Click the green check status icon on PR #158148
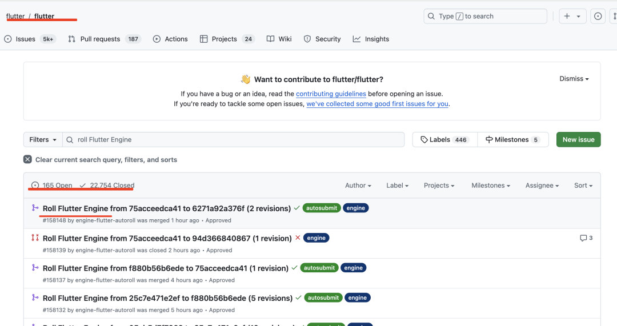Image resolution: width=617 pixels, height=326 pixels. pos(297,208)
